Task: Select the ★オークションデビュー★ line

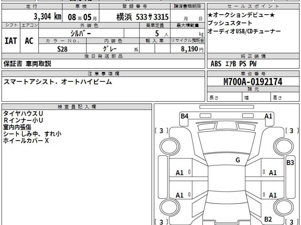Action: coord(241,15)
